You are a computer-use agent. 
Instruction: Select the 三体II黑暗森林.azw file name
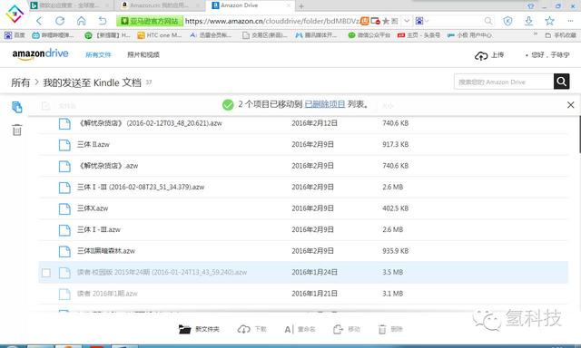coord(106,251)
